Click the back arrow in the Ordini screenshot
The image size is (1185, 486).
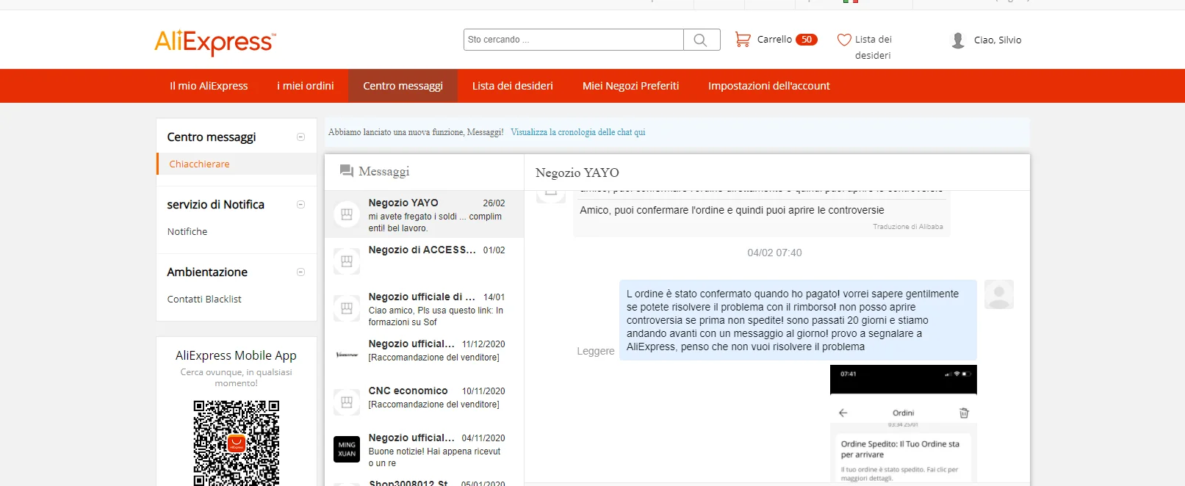[843, 413]
